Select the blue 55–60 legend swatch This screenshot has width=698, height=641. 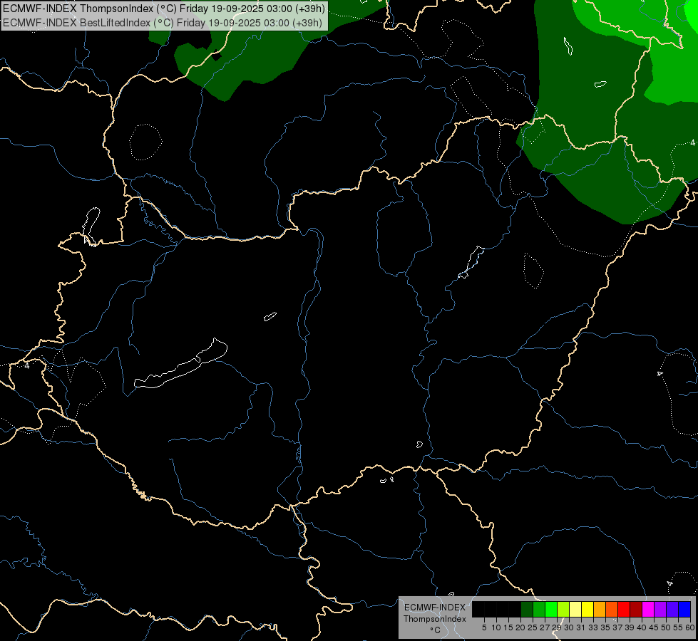(x=684, y=609)
